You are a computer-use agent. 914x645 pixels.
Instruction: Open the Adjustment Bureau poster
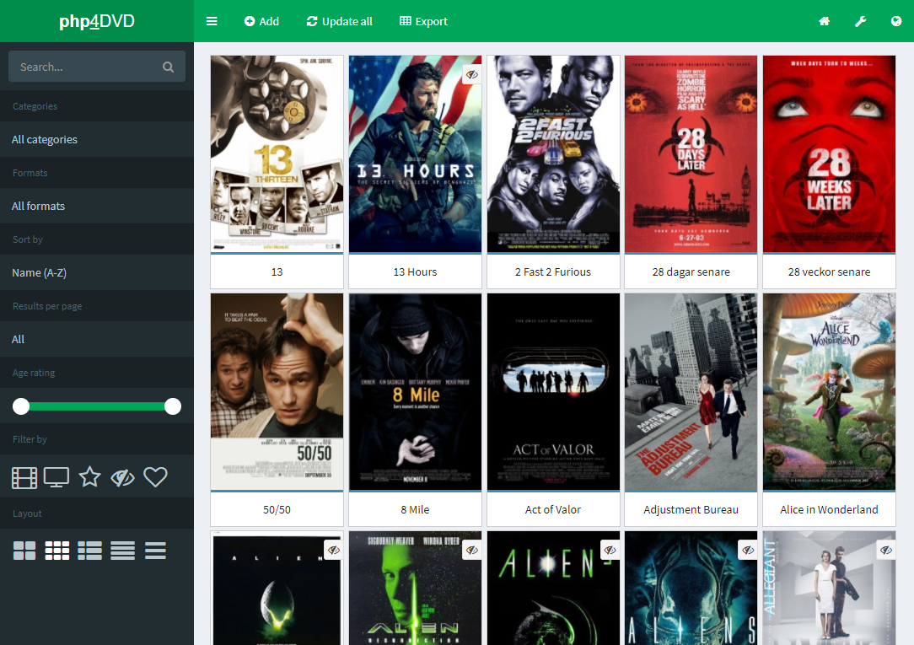coord(691,391)
